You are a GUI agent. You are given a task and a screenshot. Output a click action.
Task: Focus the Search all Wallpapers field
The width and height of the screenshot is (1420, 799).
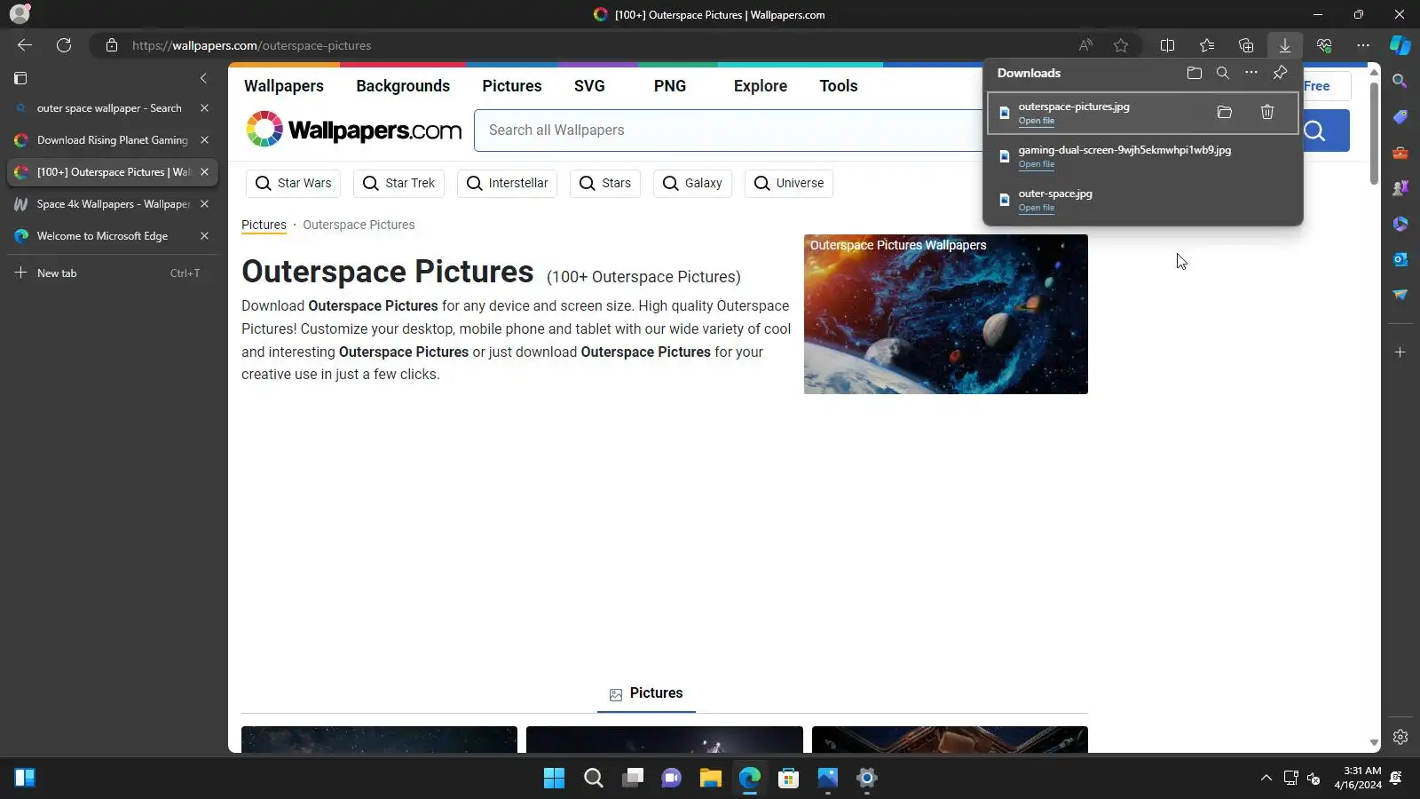[x=728, y=131]
